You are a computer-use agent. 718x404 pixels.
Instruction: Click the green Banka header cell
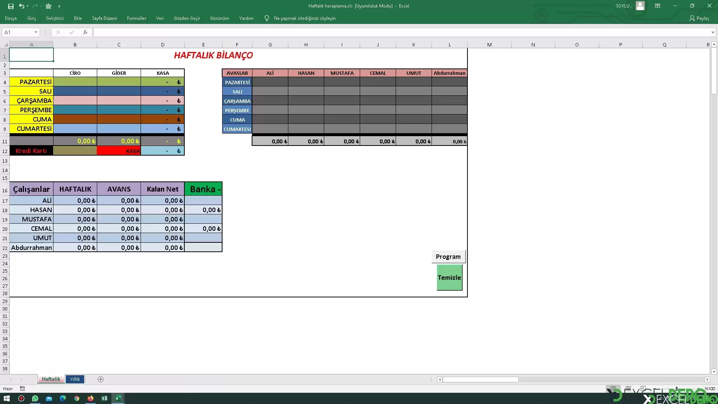tap(203, 189)
